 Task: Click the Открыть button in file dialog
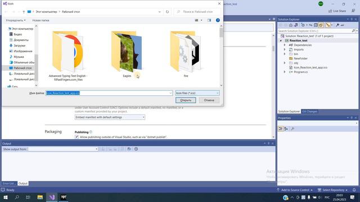186,100
